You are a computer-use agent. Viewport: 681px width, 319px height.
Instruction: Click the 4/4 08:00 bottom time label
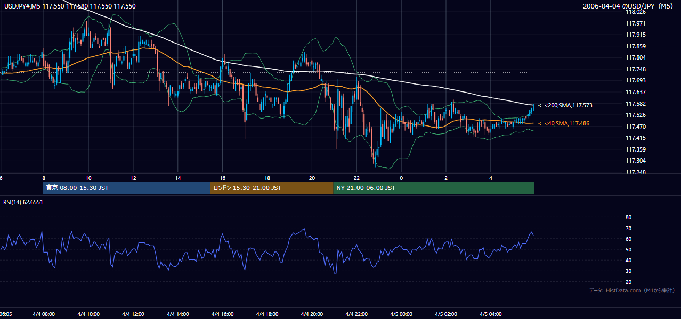pyautogui.click(x=44, y=314)
